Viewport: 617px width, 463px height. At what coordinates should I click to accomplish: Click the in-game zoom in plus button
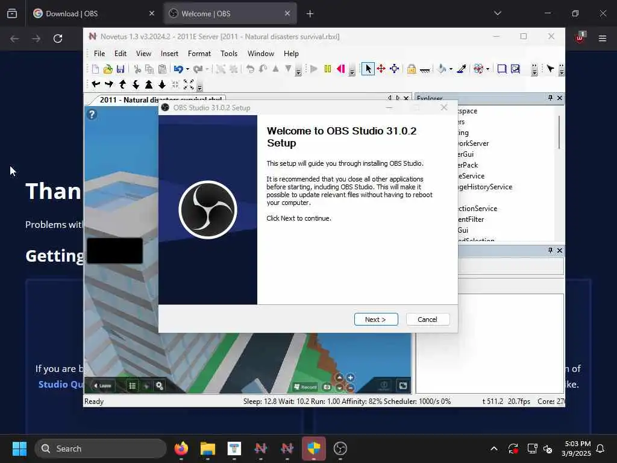[x=350, y=377]
